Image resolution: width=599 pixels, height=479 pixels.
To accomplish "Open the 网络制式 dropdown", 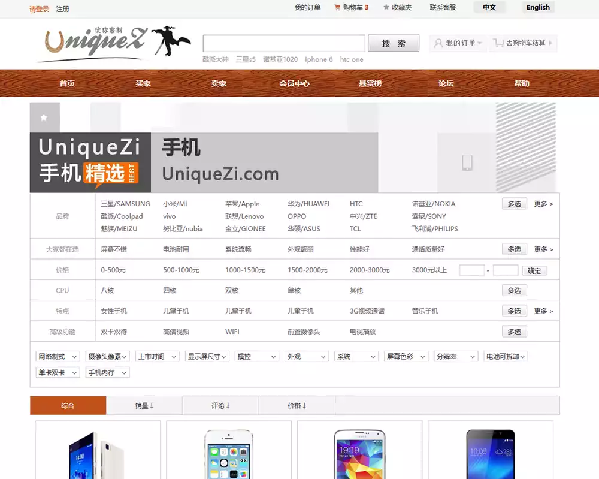I will click(x=58, y=356).
